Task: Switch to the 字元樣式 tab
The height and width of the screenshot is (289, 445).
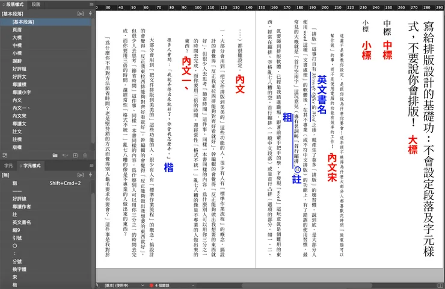Action: tap(30, 166)
